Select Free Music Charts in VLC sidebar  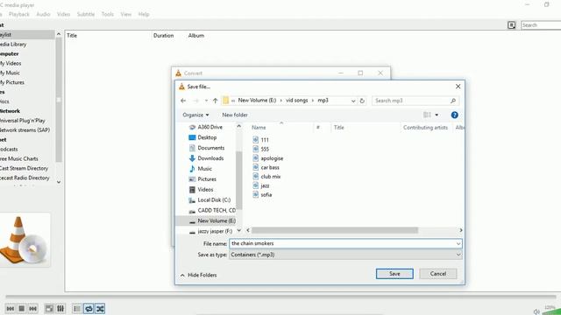click(x=19, y=158)
